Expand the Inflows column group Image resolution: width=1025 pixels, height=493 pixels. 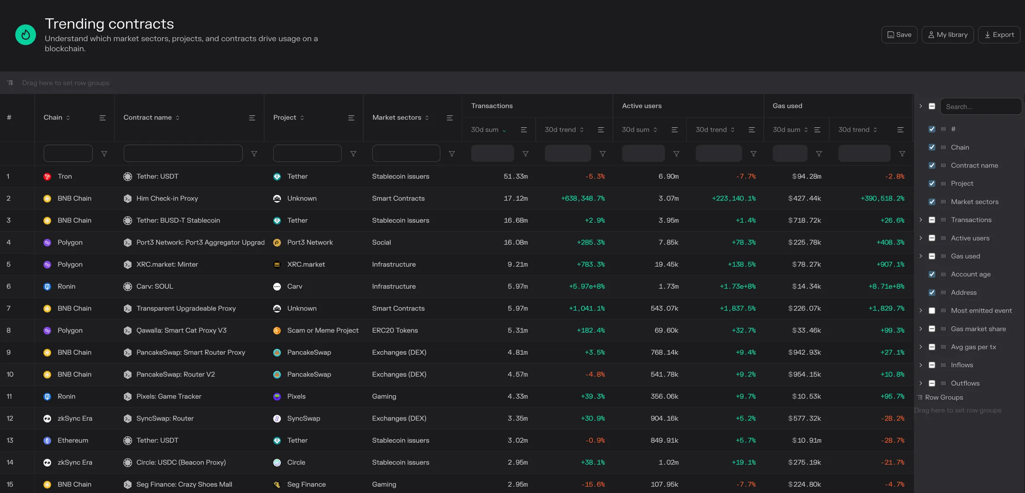(921, 365)
